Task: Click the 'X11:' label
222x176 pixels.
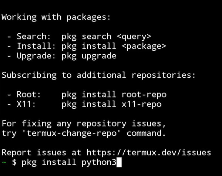Action: [27, 104]
